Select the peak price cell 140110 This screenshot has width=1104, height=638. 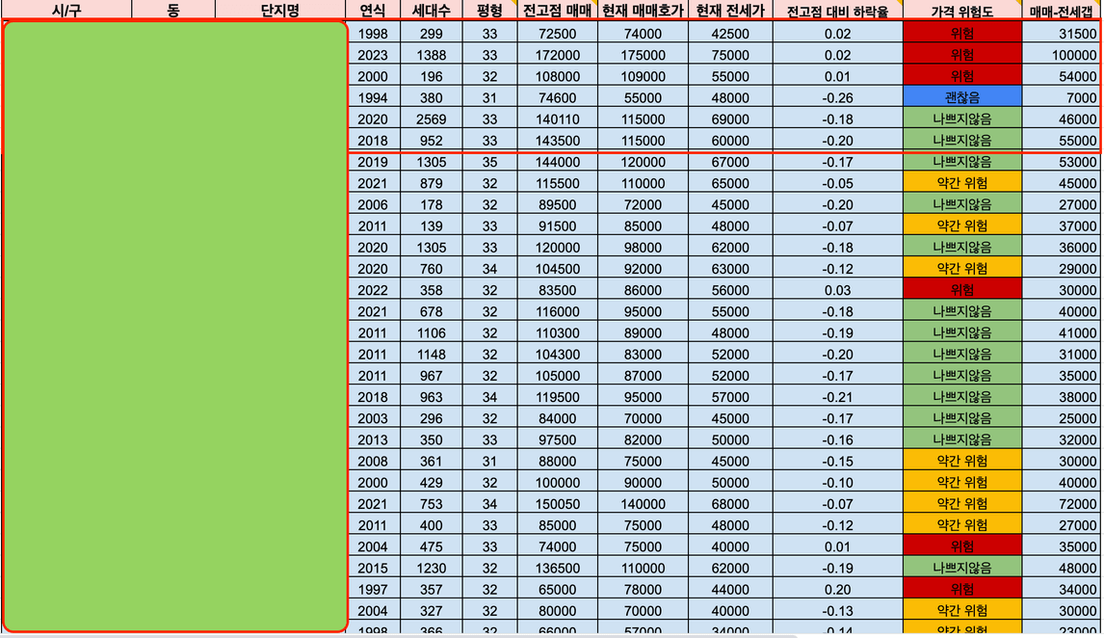(557, 119)
